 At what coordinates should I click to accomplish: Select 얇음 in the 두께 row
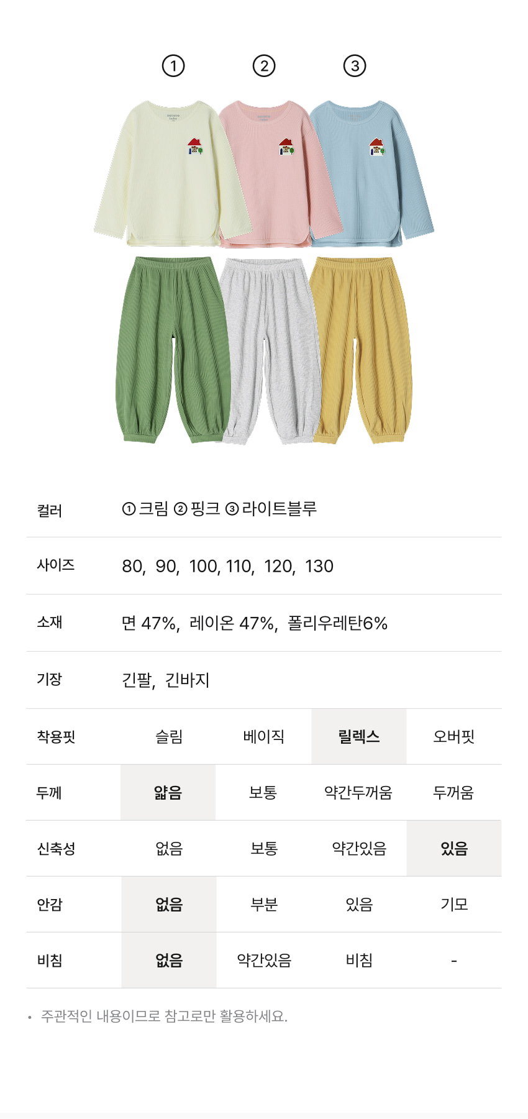click(168, 793)
